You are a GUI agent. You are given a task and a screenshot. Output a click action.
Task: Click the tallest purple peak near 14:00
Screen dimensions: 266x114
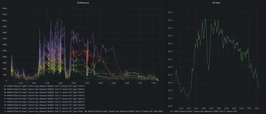tap(58, 19)
